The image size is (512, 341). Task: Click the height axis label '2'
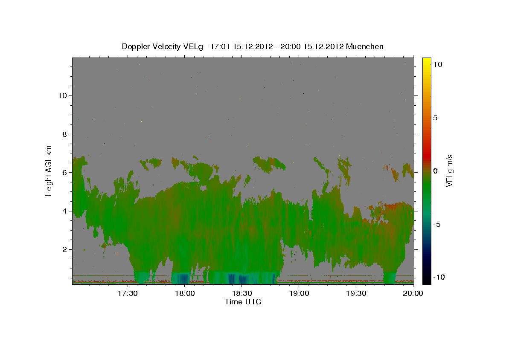[64, 249]
